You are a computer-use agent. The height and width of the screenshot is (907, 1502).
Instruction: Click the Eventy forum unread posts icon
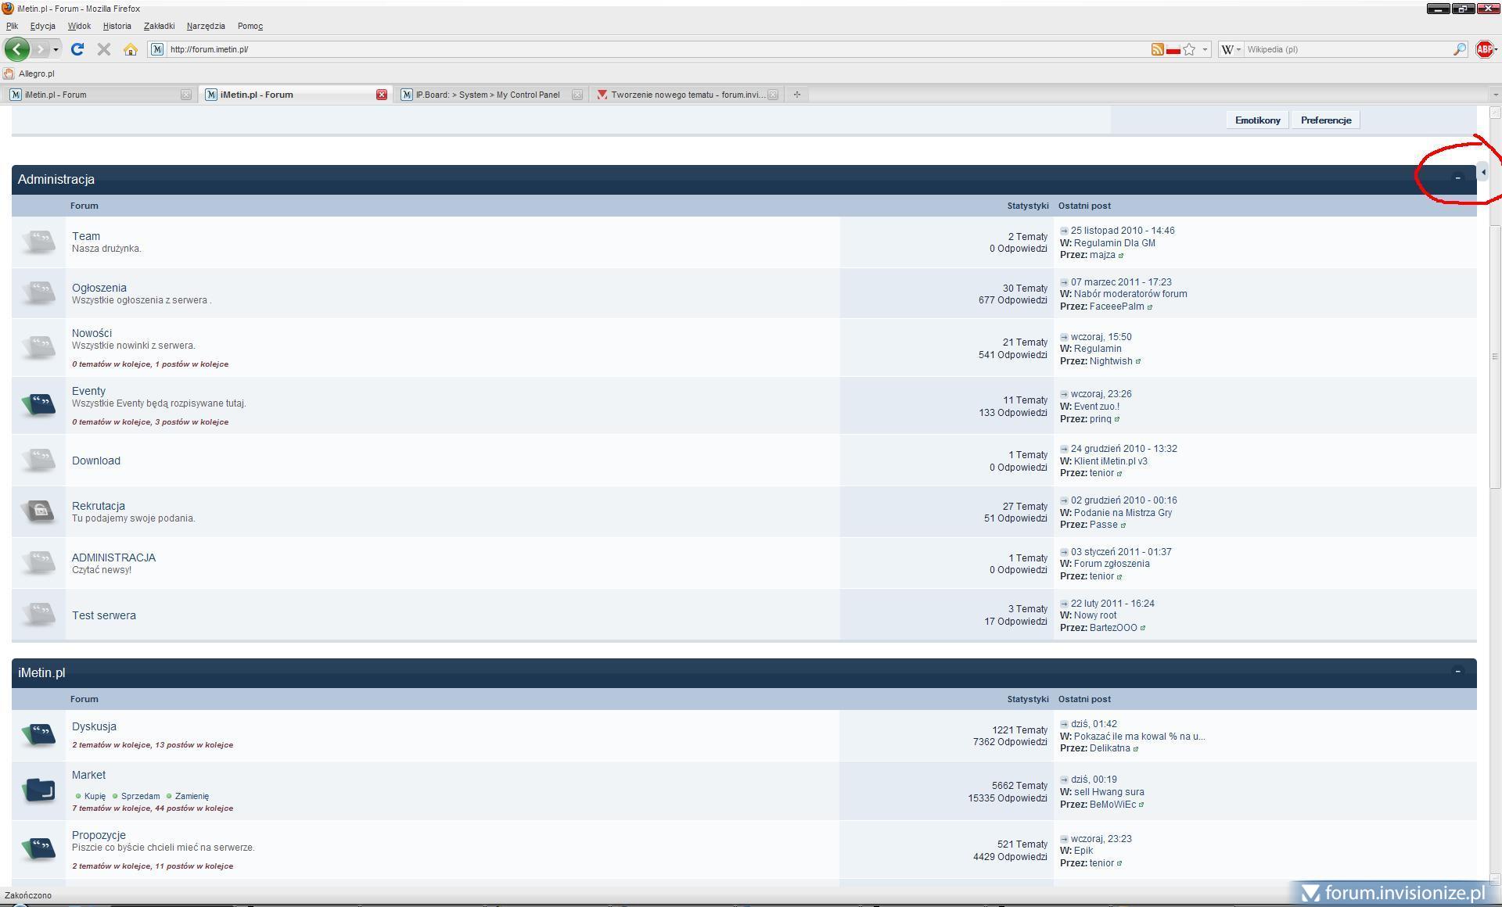click(x=39, y=403)
